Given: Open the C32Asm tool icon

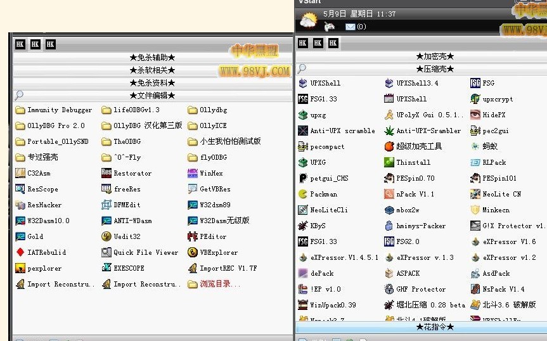Looking at the screenshot, I should [20, 173].
